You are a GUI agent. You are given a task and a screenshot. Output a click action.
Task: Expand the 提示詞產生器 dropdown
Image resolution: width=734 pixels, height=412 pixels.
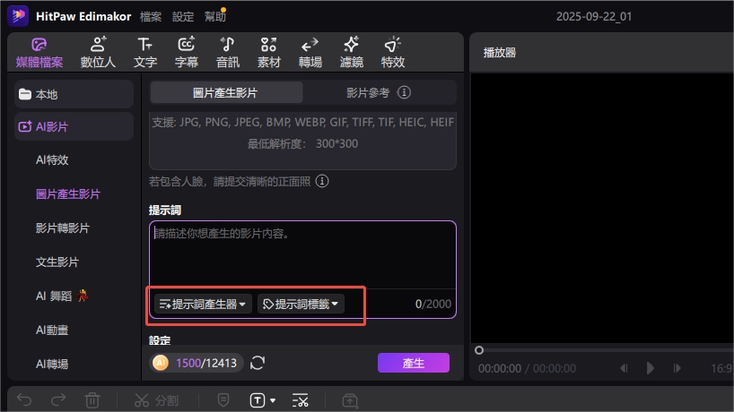click(x=203, y=305)
